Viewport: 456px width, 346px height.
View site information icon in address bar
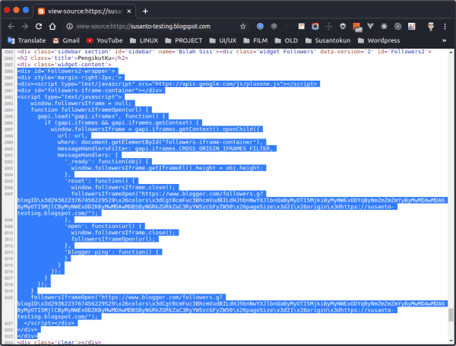coord(69,27)
